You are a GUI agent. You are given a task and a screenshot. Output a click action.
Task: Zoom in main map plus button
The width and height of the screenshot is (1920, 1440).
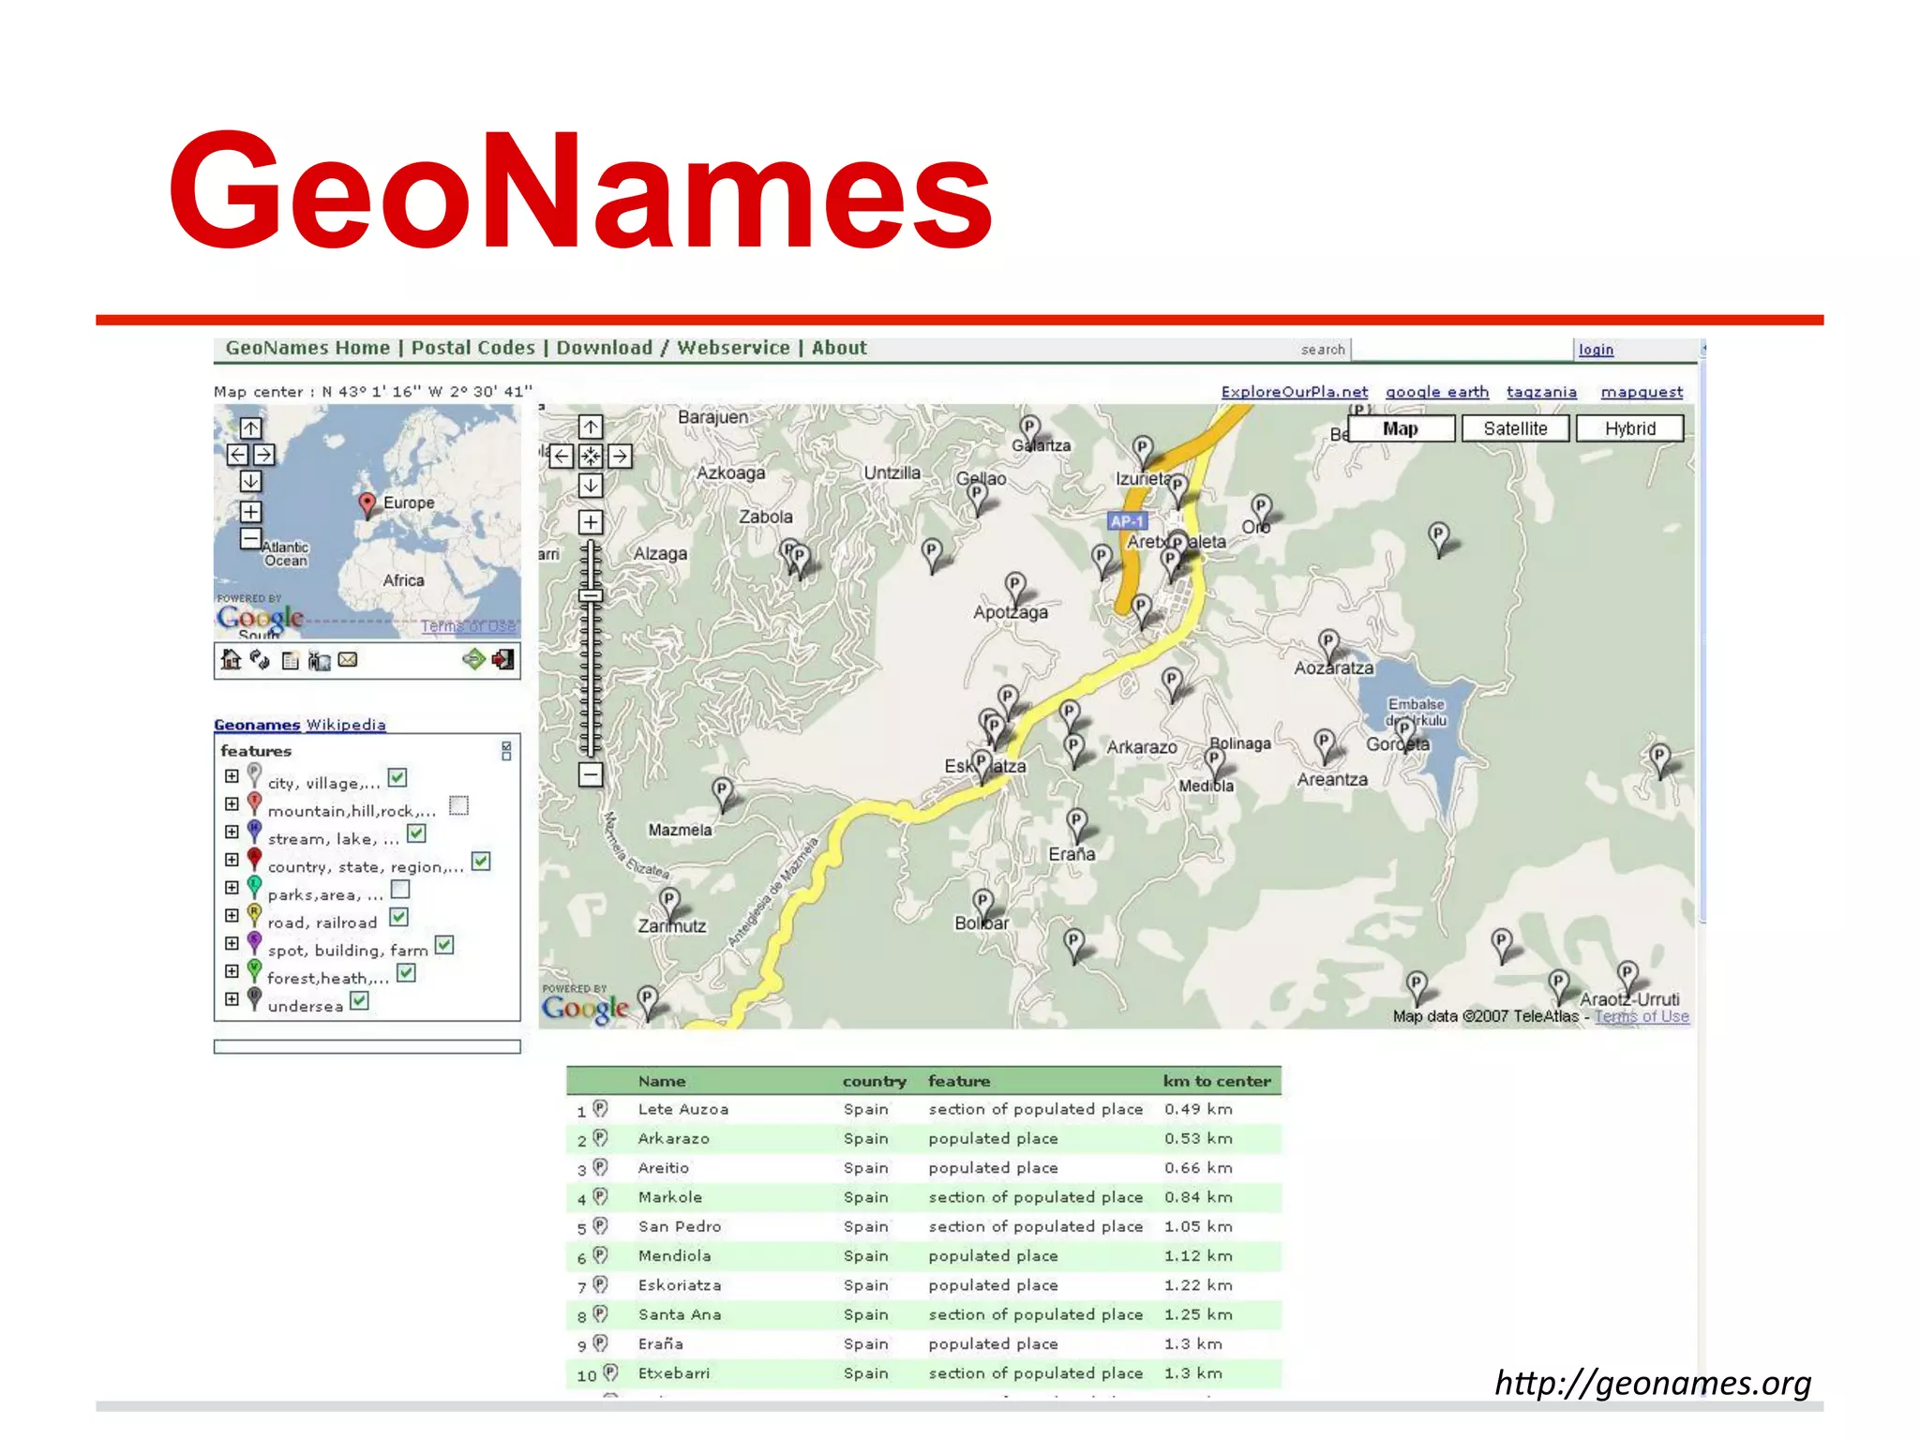591,522
